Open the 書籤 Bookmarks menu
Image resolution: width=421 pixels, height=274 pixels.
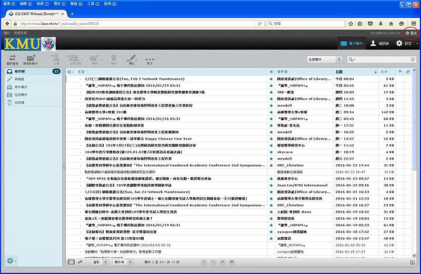76,4
